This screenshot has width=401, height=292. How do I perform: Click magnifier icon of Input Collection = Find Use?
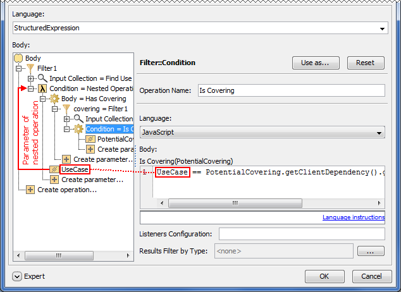pos(42,78)
